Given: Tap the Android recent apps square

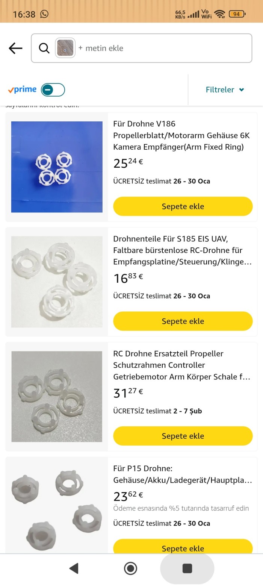Looking at the screenshot, I should (187, 568).
